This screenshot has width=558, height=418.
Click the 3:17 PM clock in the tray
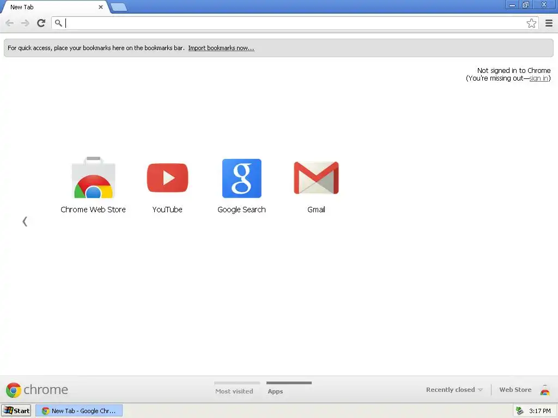point(540,411)
